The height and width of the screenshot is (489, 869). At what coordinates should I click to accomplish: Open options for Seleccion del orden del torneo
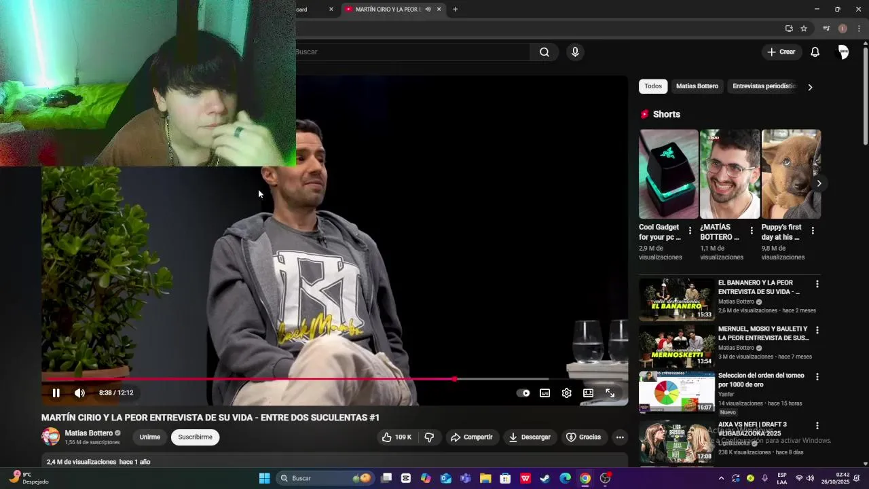coord(817,376)
